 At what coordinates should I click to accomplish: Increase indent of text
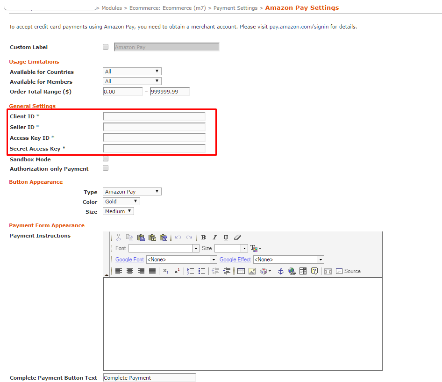pyautogui.click(x=227, y=271)
